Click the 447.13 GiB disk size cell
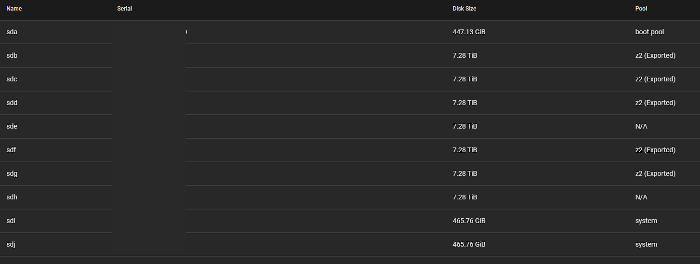The height and width of the screenshot is (264, 700). (469, 32)
